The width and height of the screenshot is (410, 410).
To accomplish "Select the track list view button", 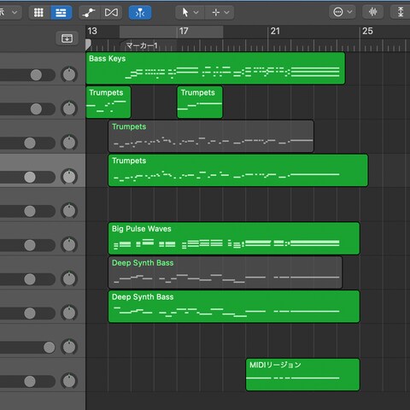I will 61,13.
